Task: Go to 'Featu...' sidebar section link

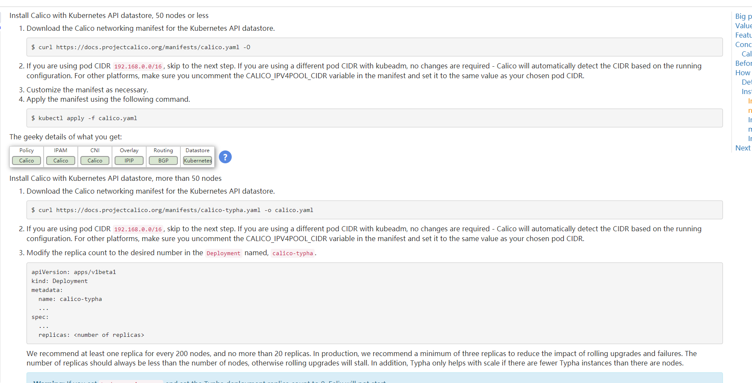Action: [x=743, y=35]
